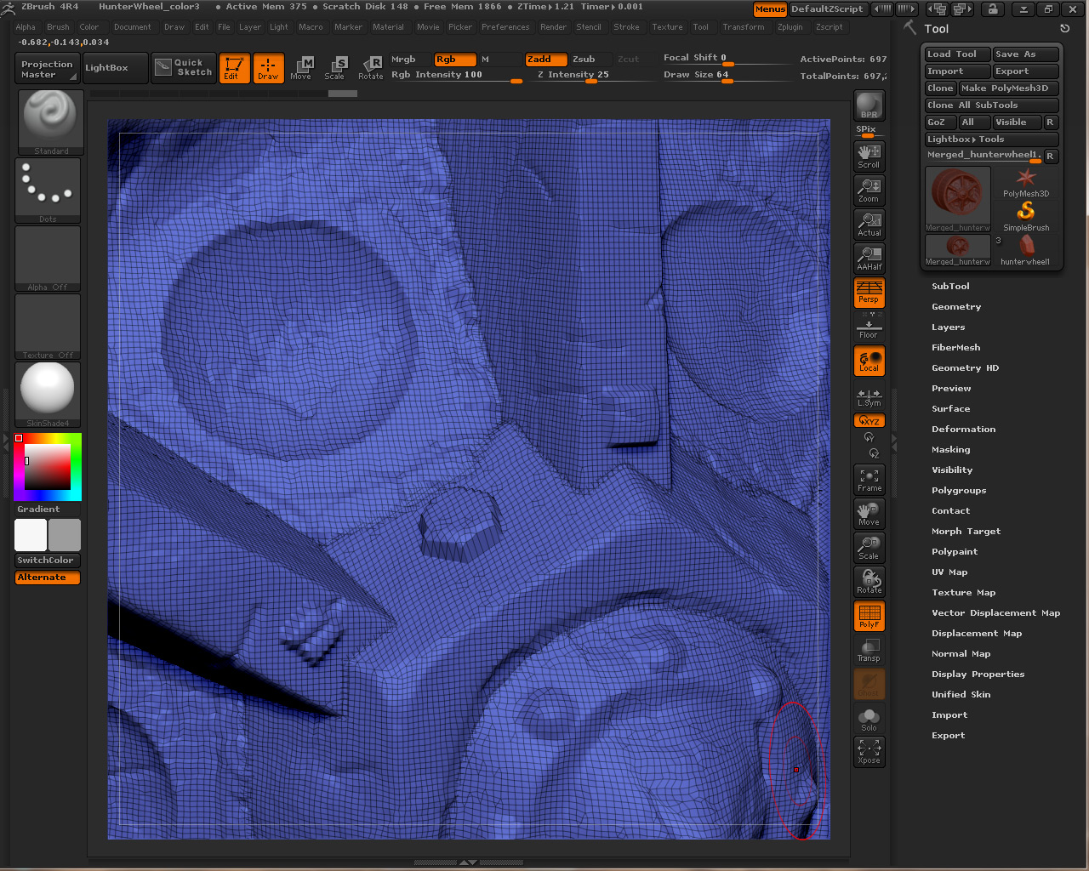This screenshot has height=871, width=1089.
Task: Click the Load Tool button
Action: 956,54
